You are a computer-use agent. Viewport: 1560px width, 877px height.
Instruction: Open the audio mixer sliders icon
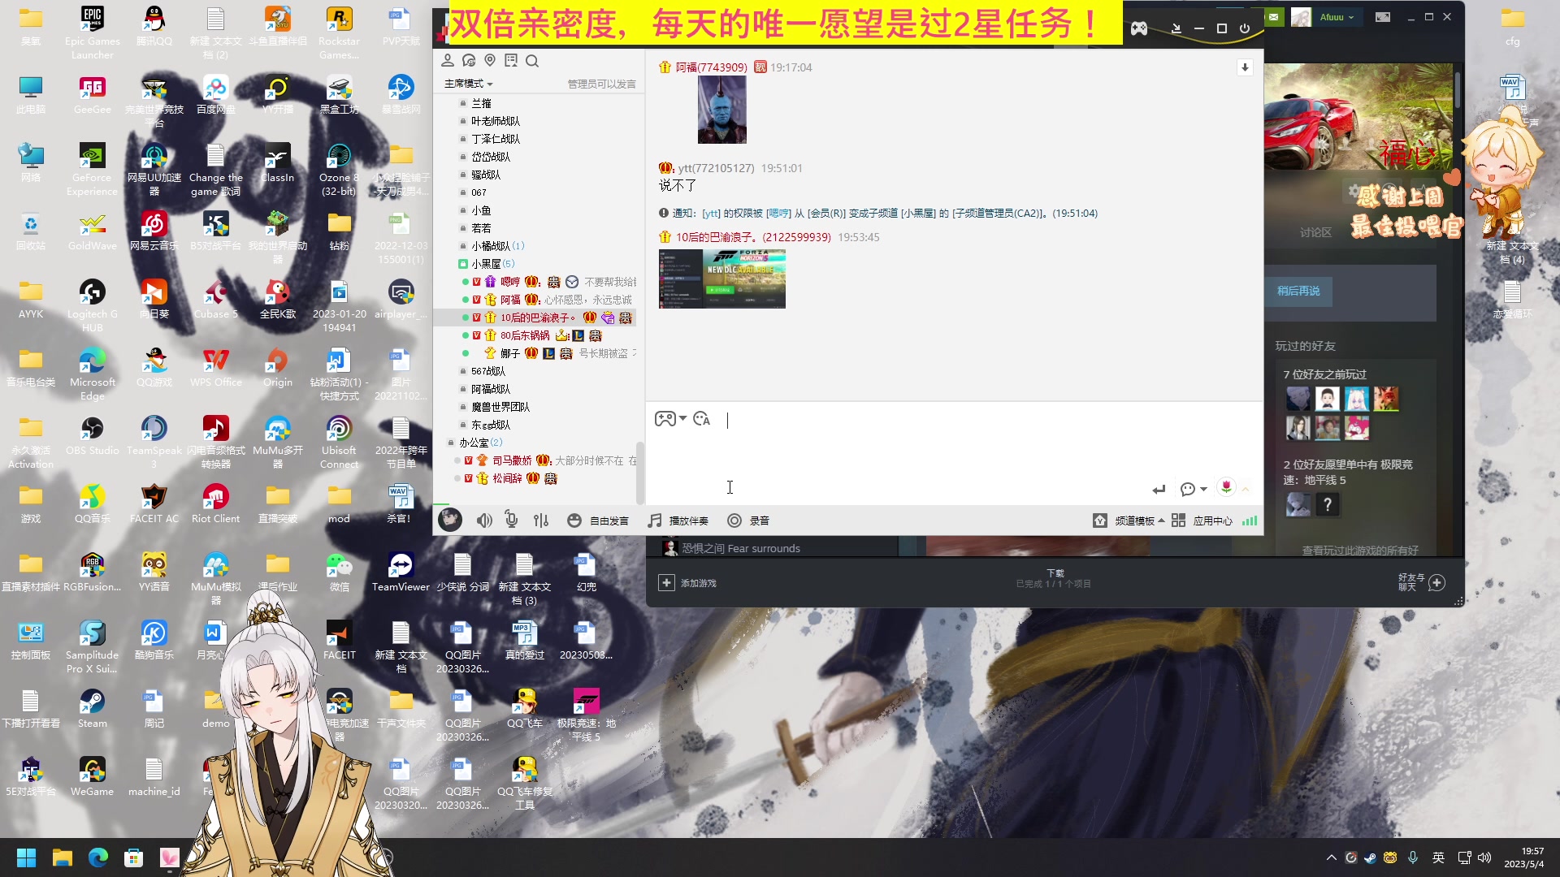pos(541,521)
